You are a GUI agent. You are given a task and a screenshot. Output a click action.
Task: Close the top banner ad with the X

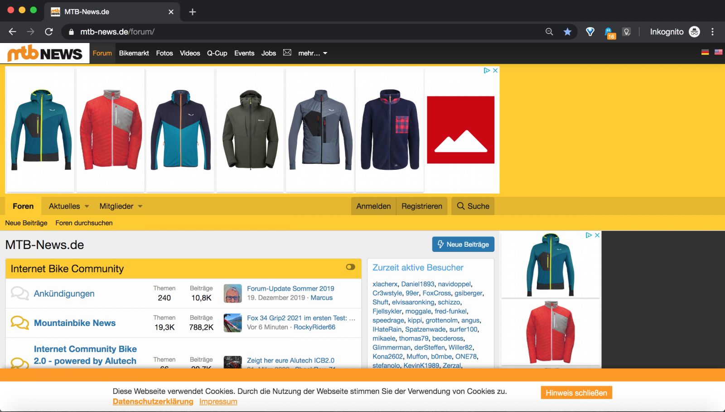coord(495,71)
